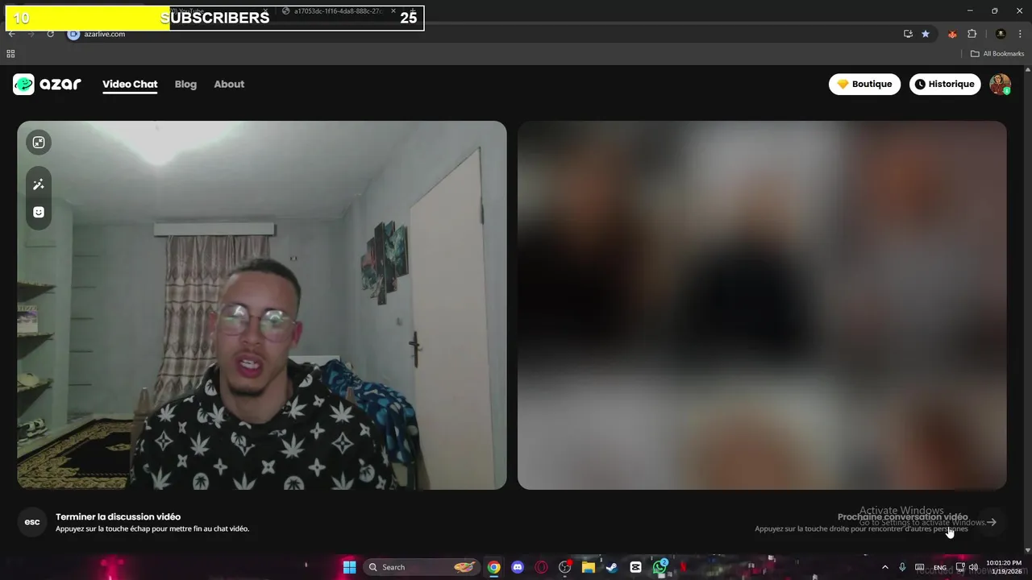Image resolution: width=1032 pixels, height=580 pixels.
Task: Open Historique call history
Action: tap(944, 84)
